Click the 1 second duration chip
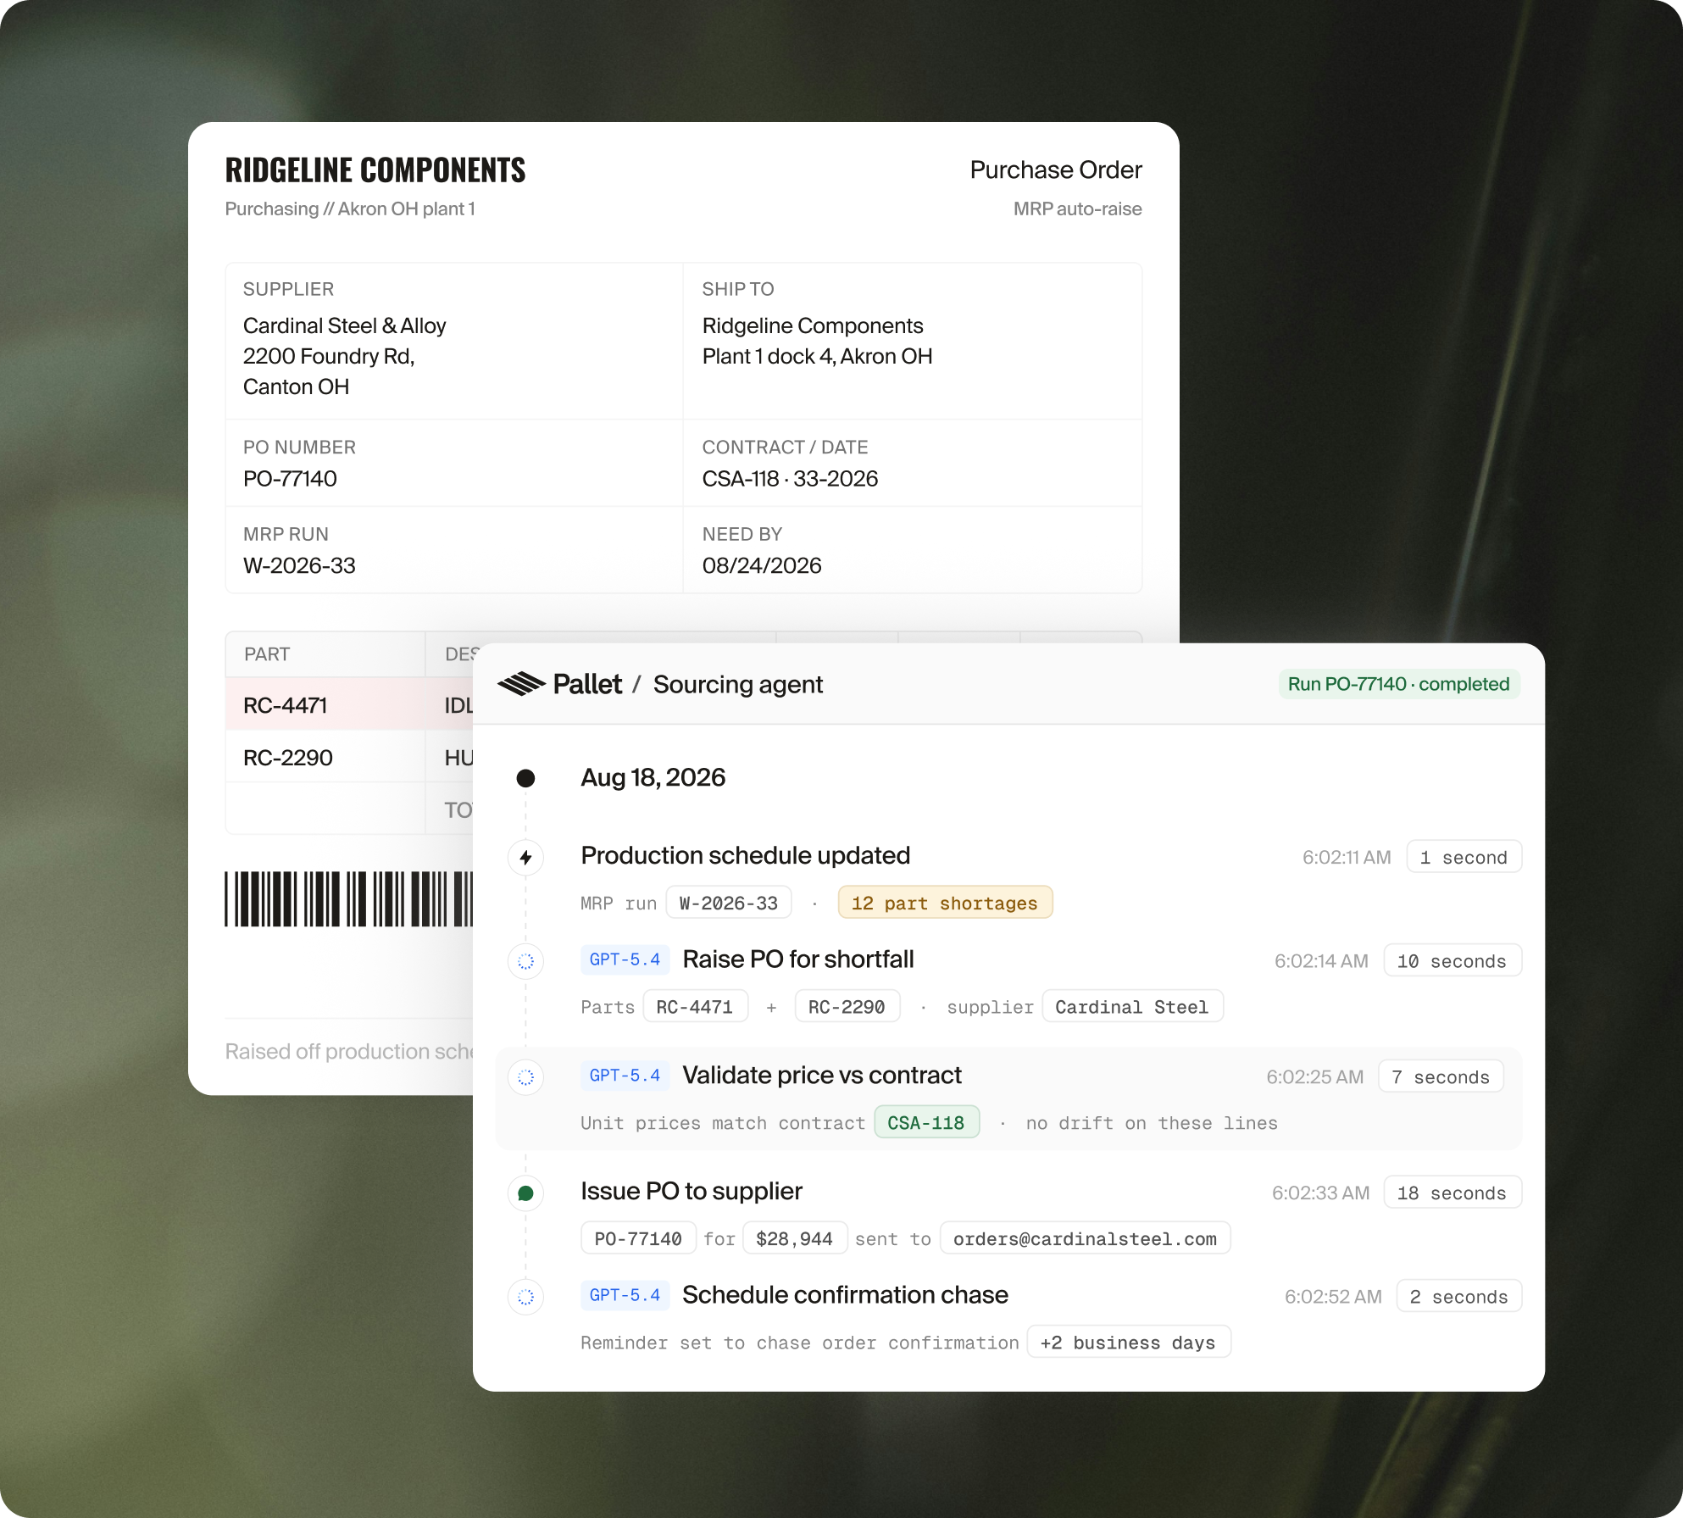Image resolution: width=1683 pixels, height=1518 pixels. pyautogui.click(x=1464, y=857)
